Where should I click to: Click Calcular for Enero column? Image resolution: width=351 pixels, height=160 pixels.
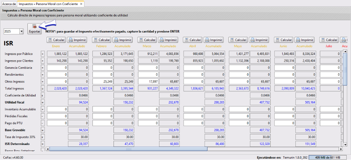(56, 40)
